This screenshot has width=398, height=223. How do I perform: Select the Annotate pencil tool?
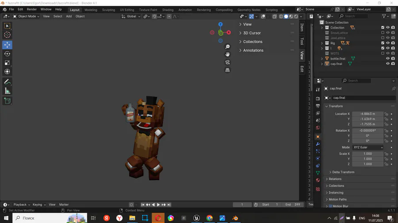point(7,82)
